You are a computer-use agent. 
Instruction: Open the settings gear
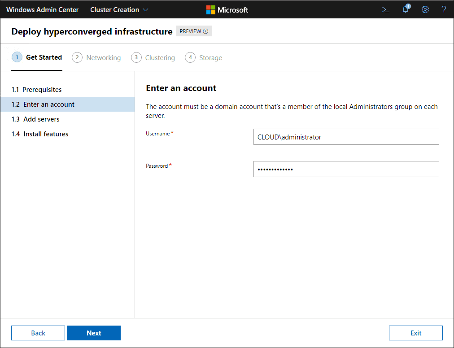coord(425,9)
